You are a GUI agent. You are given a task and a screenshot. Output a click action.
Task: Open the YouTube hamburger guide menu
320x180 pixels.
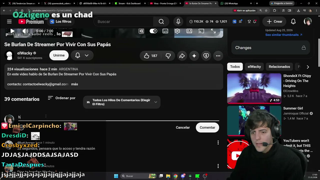click(x=9, y=21)
